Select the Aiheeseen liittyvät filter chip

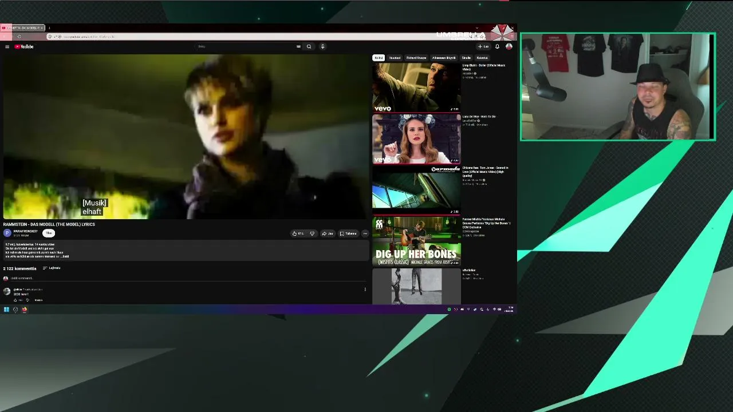click(444, 58)
